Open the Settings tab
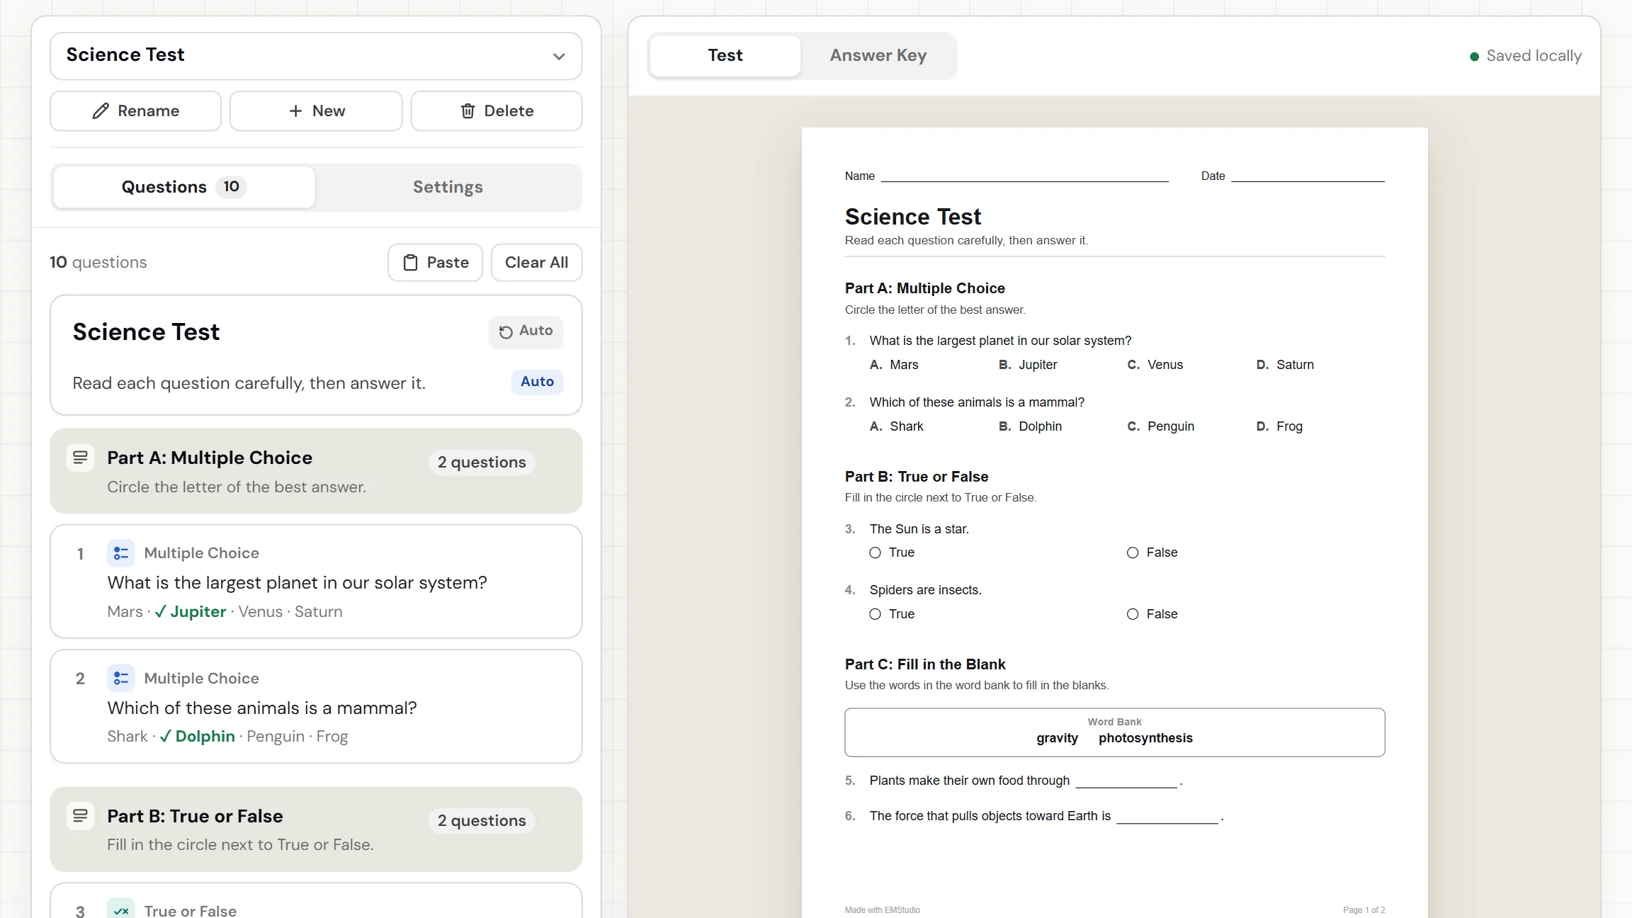1632x918 pixels. pyautogui.click(x=448, y=187)
